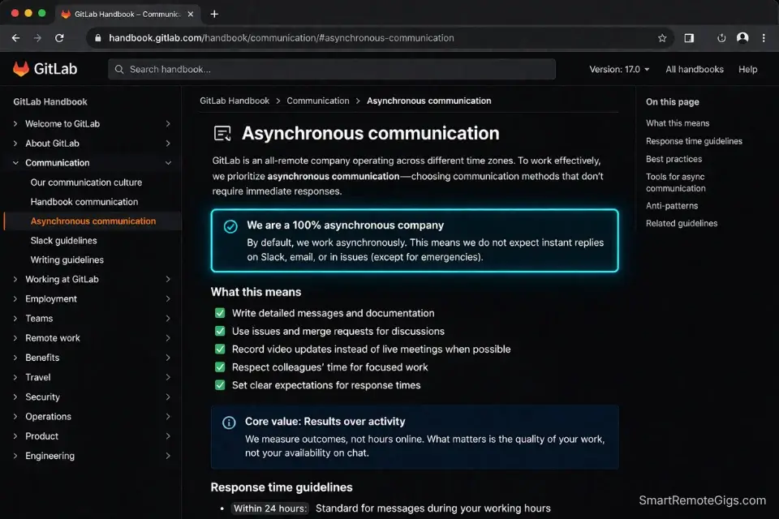Jump to 'What this means' in page outline
This screenshot has height=519, width=779.
[x=677, y=123]
